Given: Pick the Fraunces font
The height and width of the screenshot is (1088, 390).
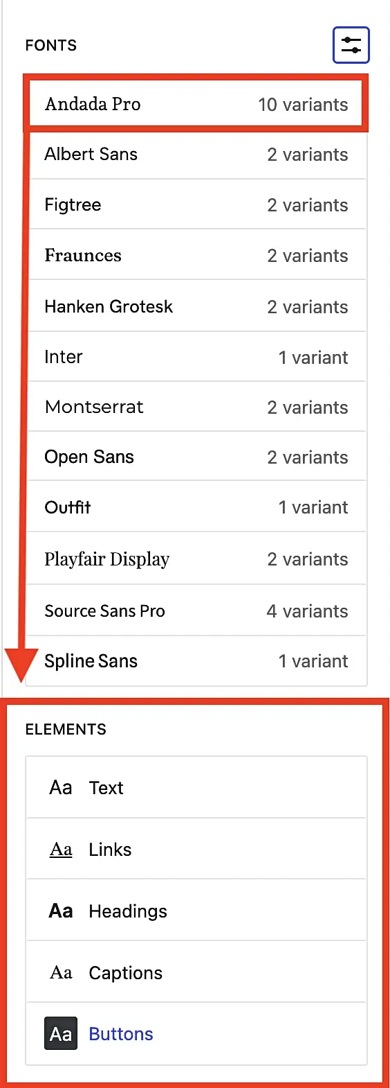Looking at the screenshot, I should click(196, 255).
